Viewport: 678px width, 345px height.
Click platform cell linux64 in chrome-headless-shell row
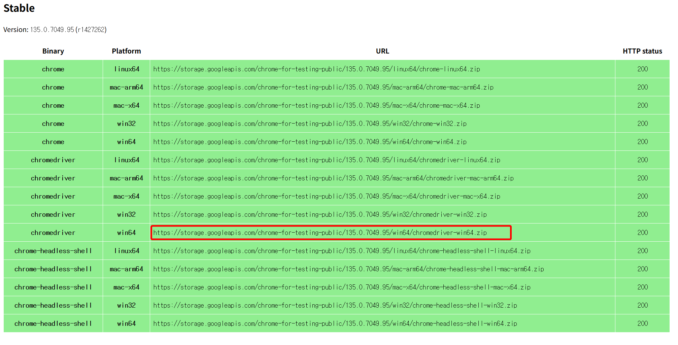pyautogui.click(x=126, y=251)
